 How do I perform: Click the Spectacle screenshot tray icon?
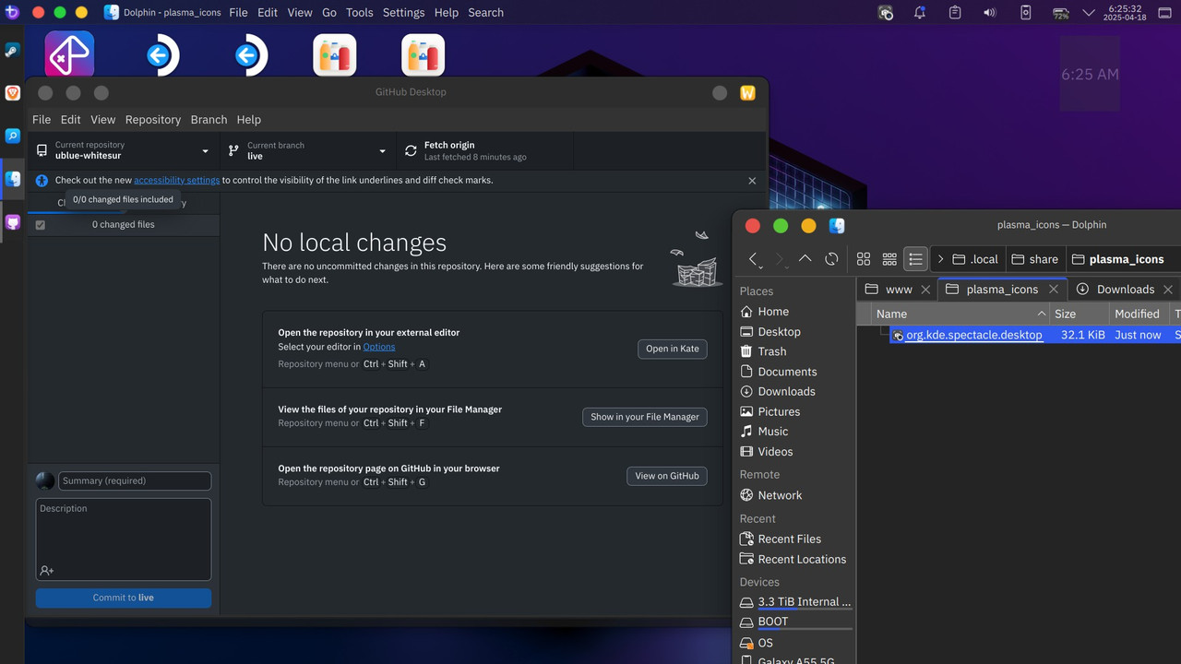point(886,13)
